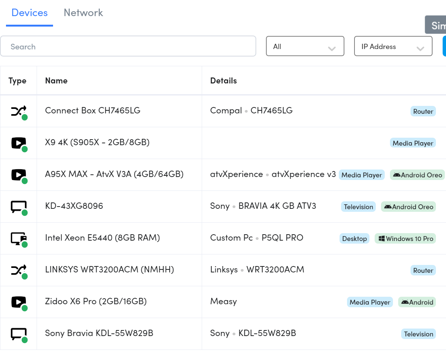Select device name KD-43XG8096

pyautogui.click(x=74, y=206)
